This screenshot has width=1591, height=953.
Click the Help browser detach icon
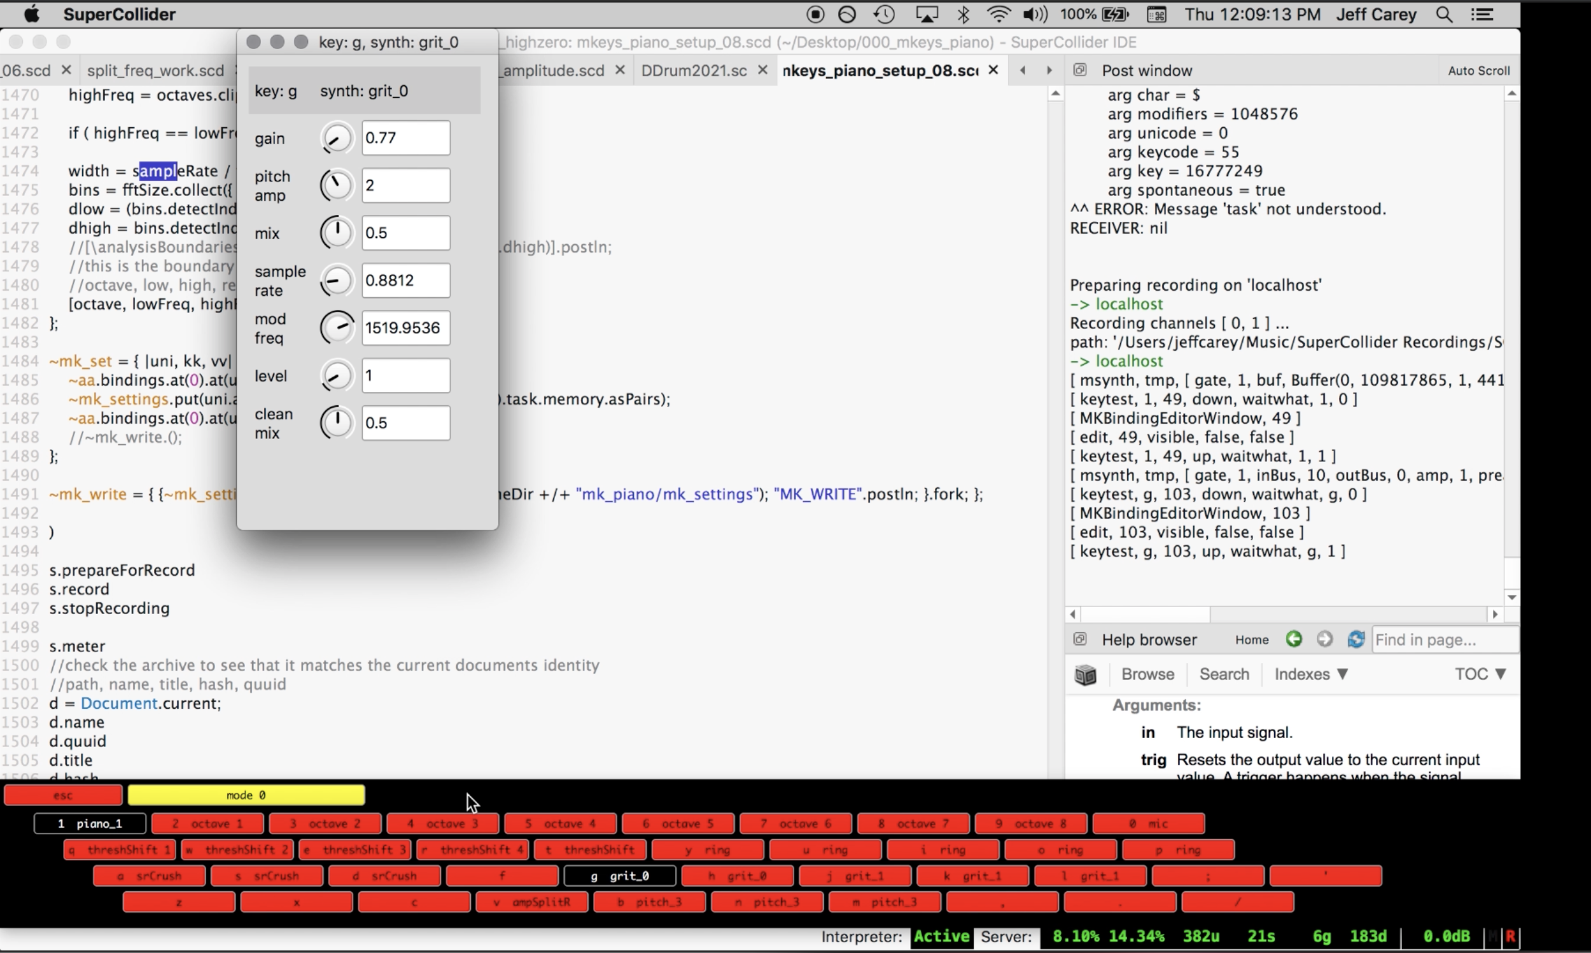pyautogui.click(x=1080, y=639)
